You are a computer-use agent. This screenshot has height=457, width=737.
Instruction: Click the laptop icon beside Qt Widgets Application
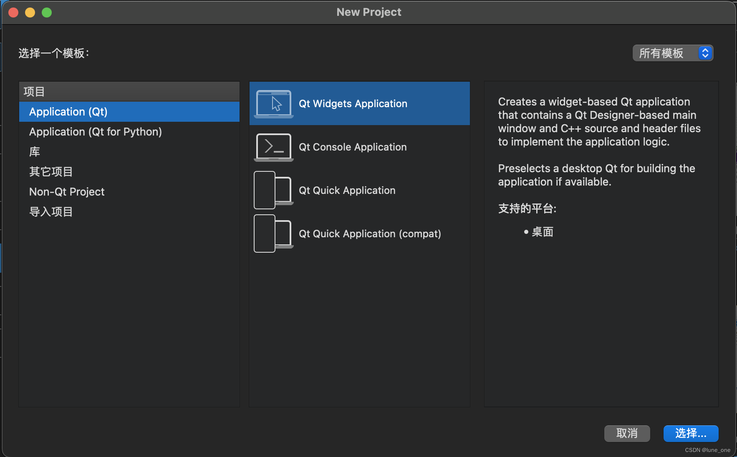click(273, 103)
